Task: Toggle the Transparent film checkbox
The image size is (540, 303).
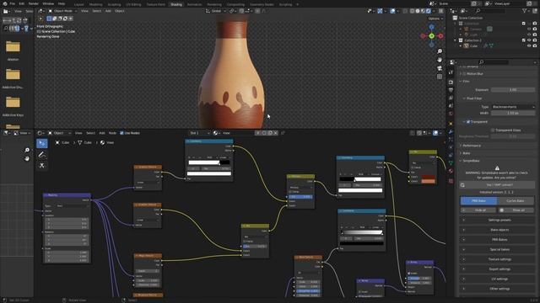Action: pos(468,122)
